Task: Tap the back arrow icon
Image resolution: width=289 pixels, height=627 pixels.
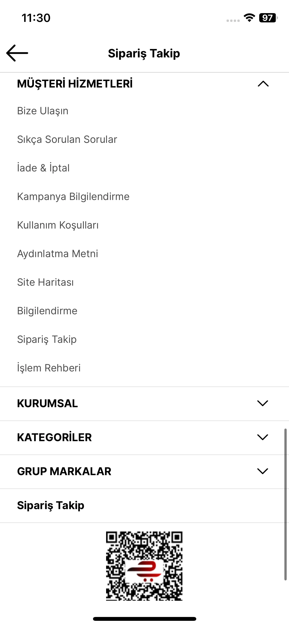Action: pyautogui.click(x=17, y=53)
